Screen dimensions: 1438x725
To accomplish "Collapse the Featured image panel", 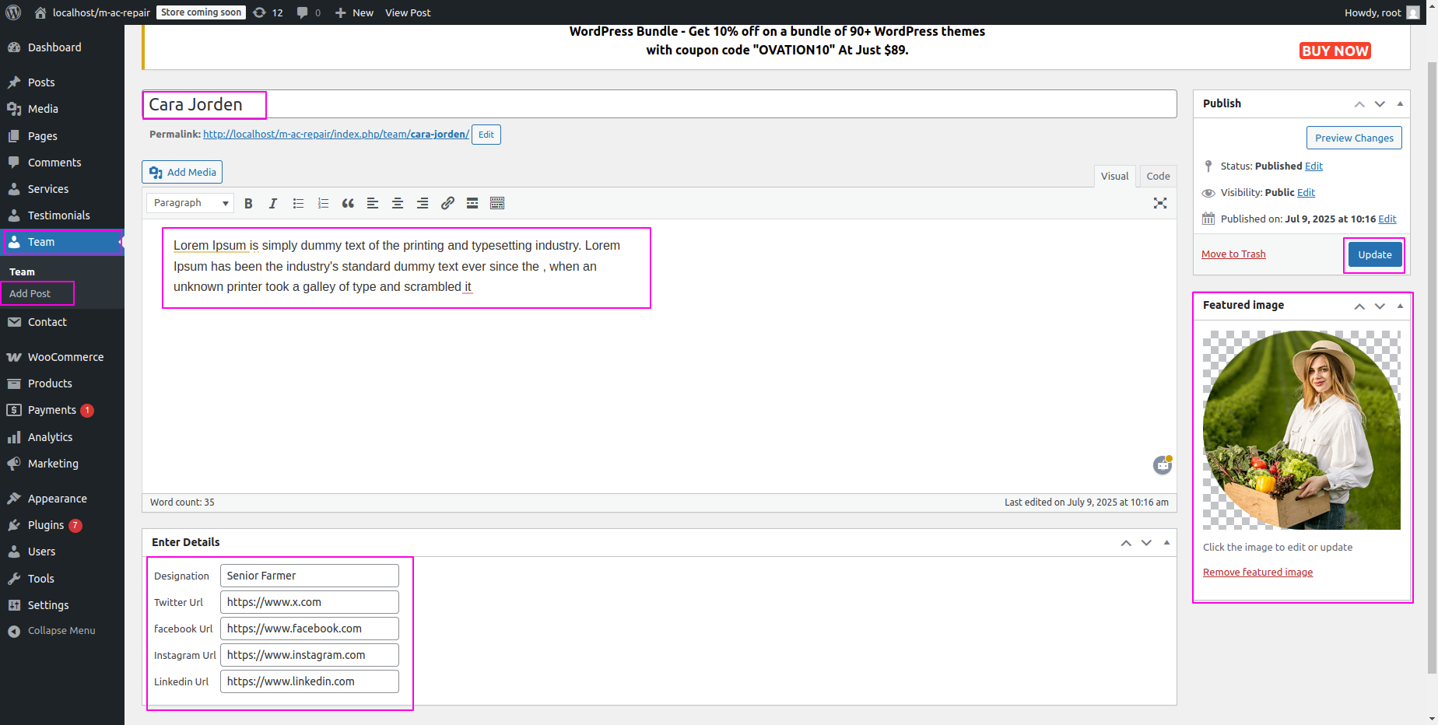I will pyautogui.click(x=1400, y=306).
